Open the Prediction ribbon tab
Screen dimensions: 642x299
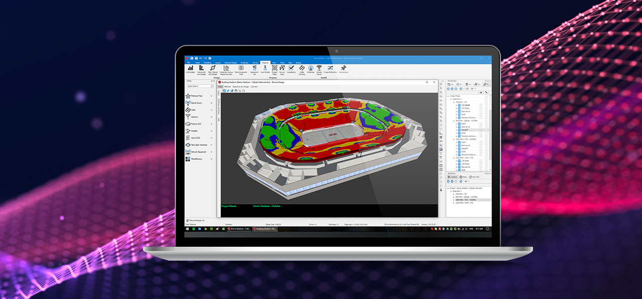tap(244, 63)
